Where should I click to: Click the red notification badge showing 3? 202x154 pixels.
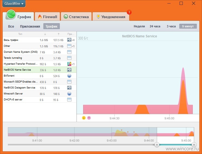(129, 12)
